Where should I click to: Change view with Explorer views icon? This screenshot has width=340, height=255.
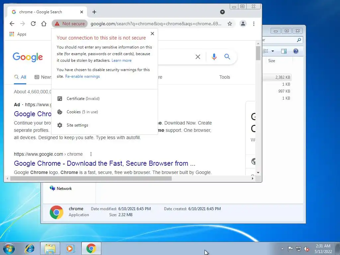pos(266,51)
